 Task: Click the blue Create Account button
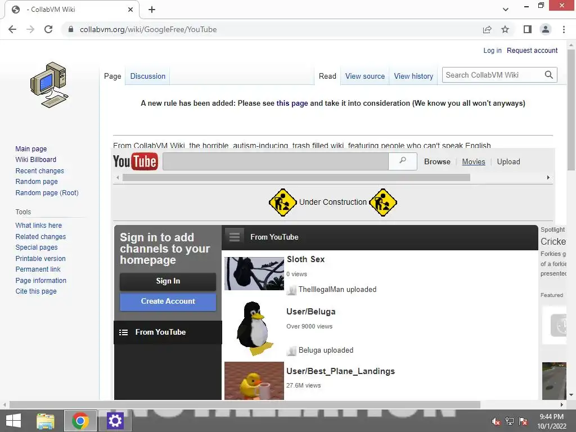pyautogui.click(x=168, y=301)
